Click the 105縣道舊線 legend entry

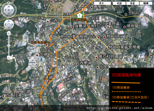121,88
